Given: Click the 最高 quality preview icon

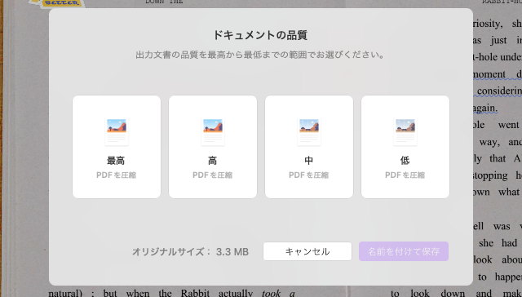Looking at the screenshot, I should 117,131.
